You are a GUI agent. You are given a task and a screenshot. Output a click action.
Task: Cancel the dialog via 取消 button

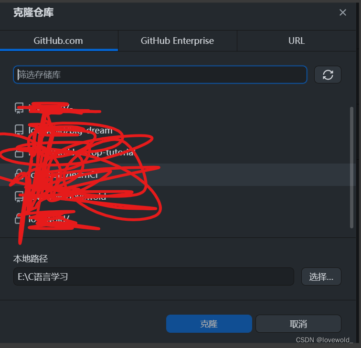298,324
